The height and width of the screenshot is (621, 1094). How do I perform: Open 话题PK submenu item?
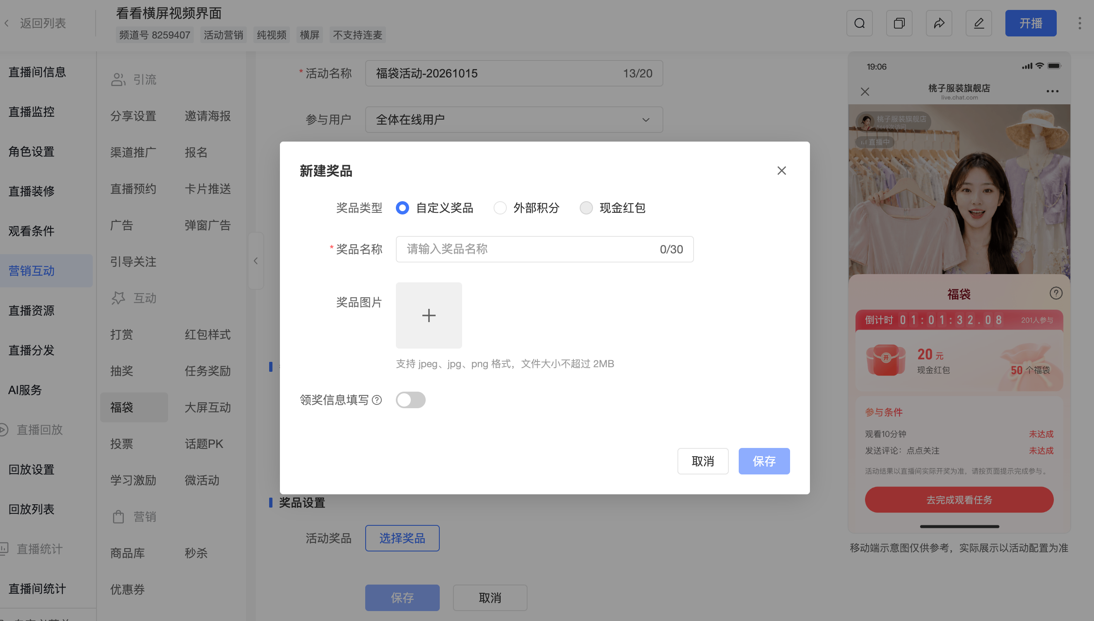click(x=204, y=444)
